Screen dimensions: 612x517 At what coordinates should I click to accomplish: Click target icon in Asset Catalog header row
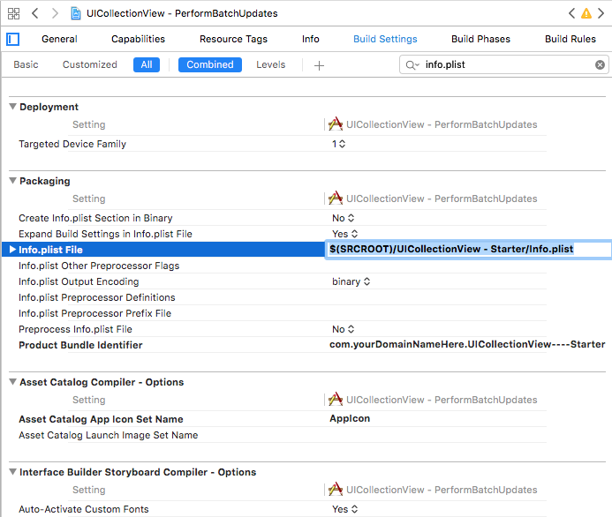336,400
